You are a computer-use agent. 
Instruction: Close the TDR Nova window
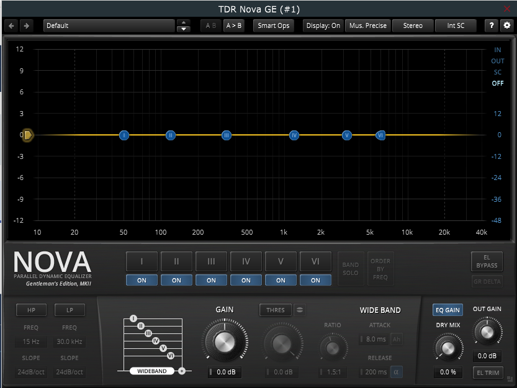[x=507, y=9]
